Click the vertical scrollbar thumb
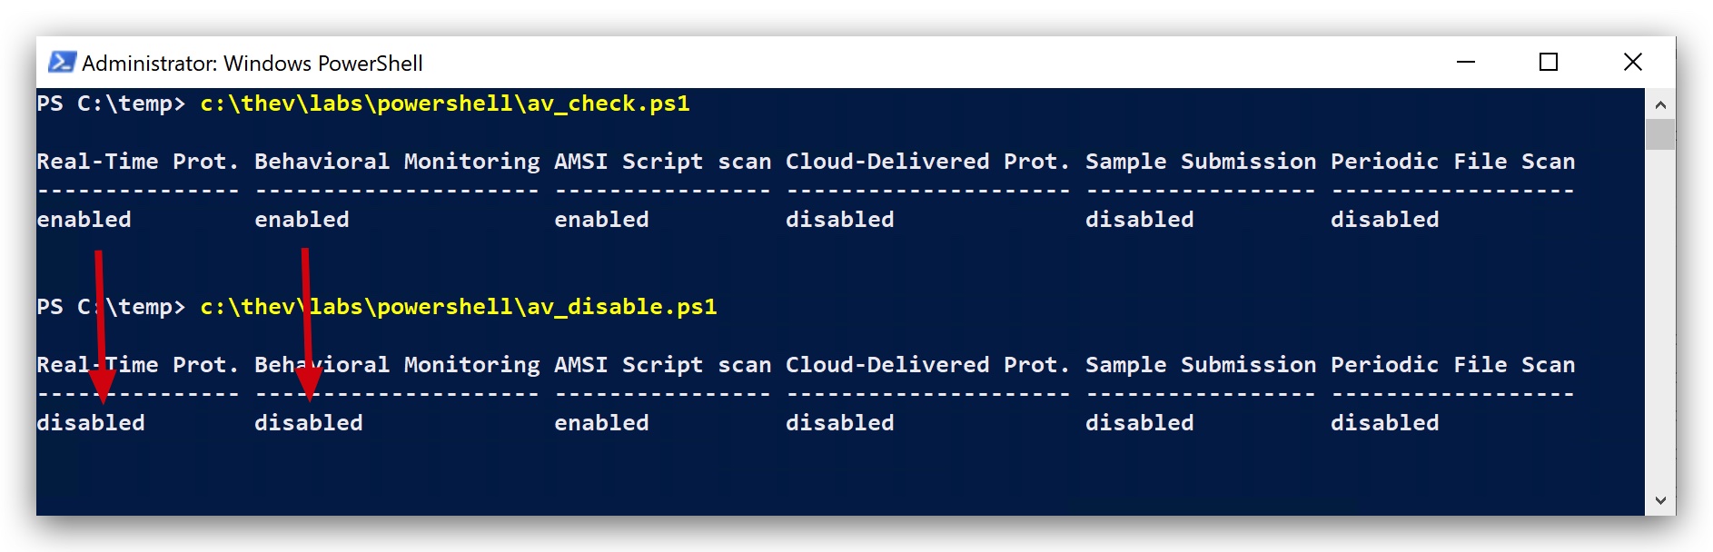The image size is (1713, 552). [x=1660, y=134]
